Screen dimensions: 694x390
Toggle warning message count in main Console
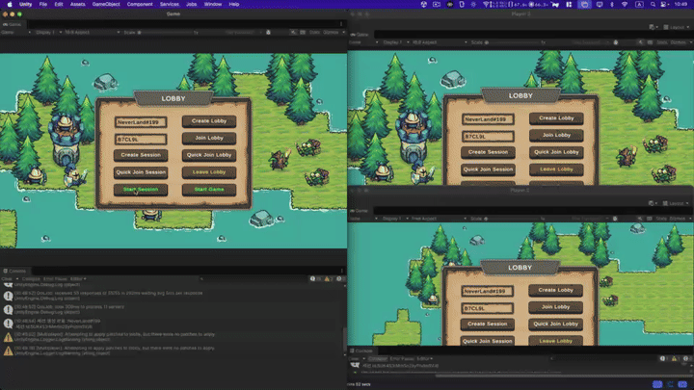pyautogui.click(x=329, y=279)
